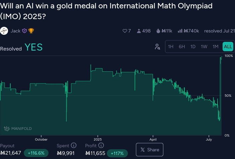Image resolution: width=235 pixels, height=159 pixels.
Task: Open the user position search icon
Action: click(157, 47)
